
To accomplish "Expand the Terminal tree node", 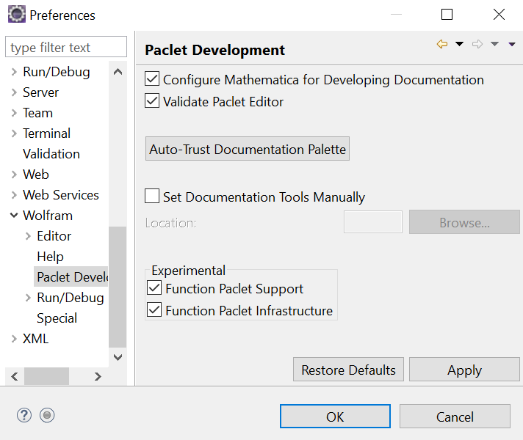I will (x=14, y=133).
